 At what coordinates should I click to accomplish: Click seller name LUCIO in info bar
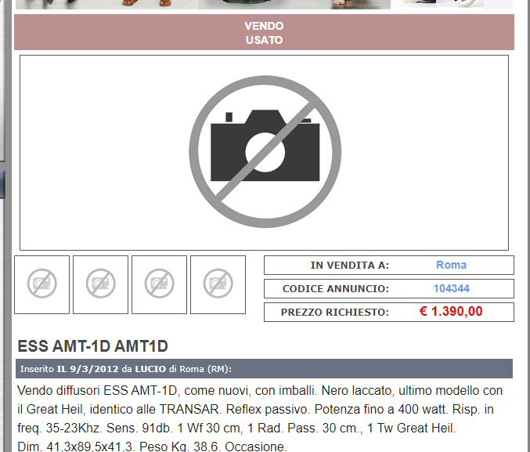150,369
